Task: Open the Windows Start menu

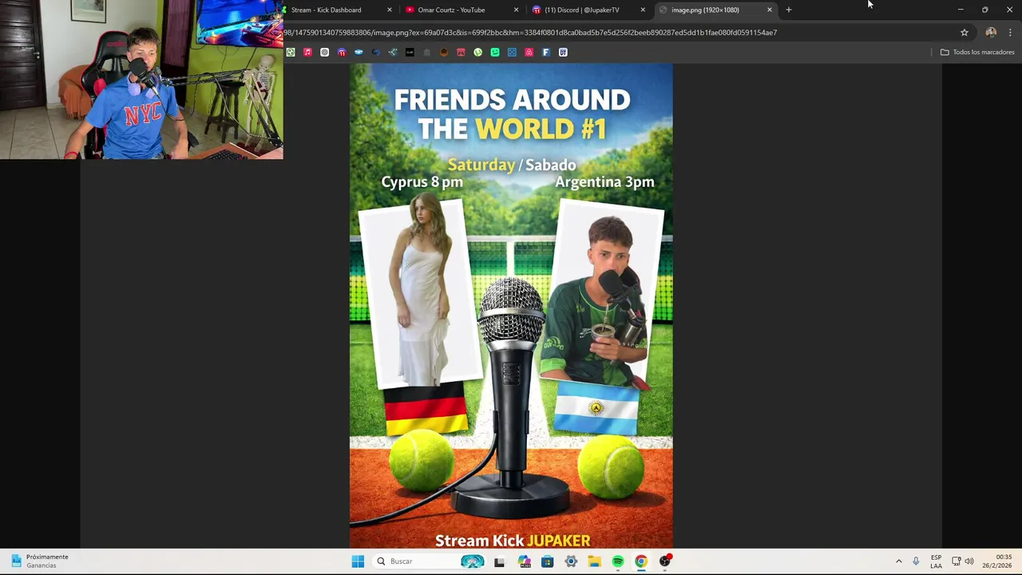Action: 358,561
